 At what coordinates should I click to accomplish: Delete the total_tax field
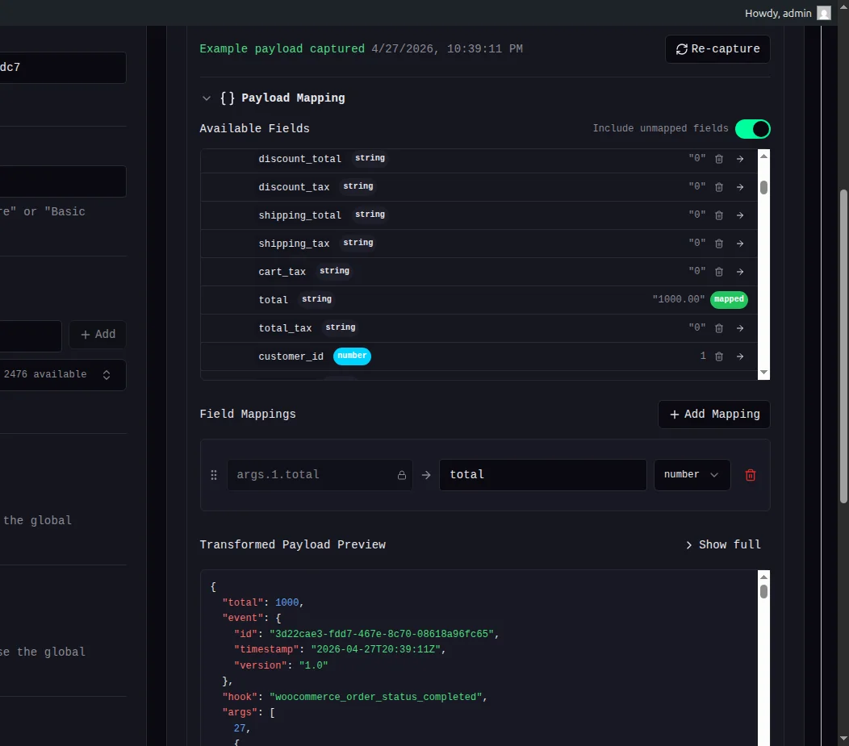(x=719, y=328)
